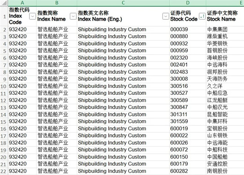Screen dimensions: 244x175
Task: Select stock code cell 600282
Action: [x=188, y=171]
